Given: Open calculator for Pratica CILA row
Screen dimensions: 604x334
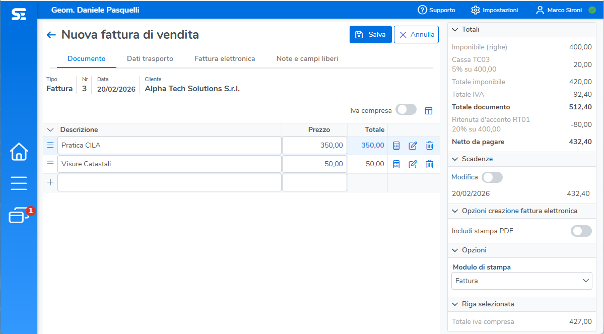Looking at the screenshot, I should click(396, 146).
